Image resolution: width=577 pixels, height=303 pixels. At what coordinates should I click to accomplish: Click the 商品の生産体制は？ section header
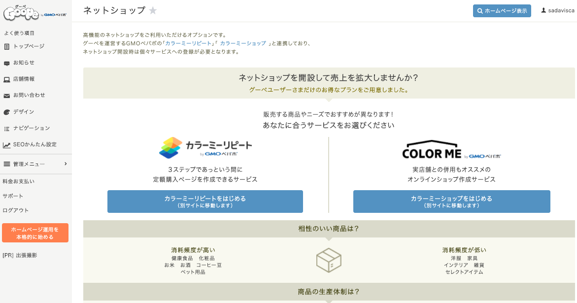click(x=329, y=292)
